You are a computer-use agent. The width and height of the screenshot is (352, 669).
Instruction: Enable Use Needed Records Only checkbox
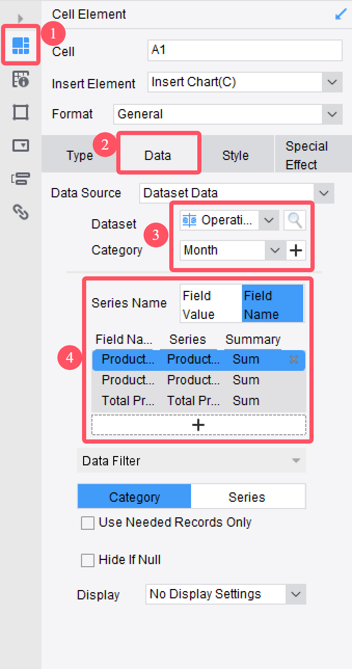coord(88,523)
